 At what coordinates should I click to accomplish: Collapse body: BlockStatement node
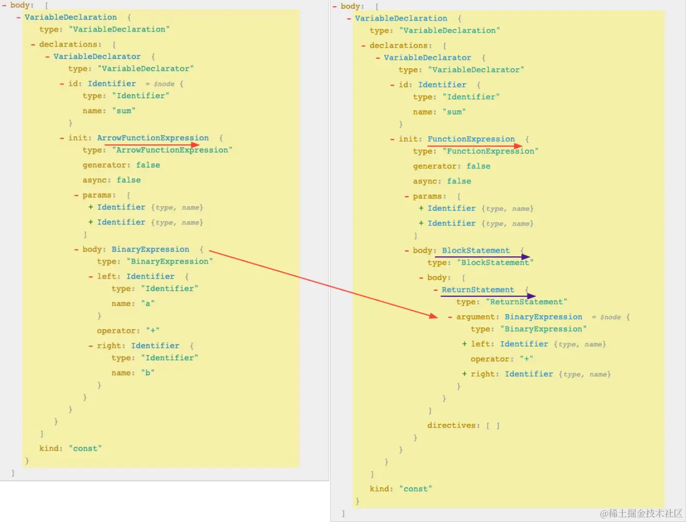[407, 251]
